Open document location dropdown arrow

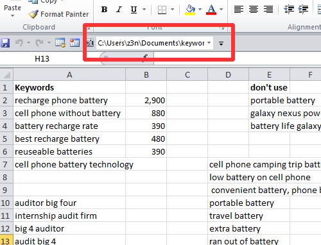tap(209, 43)
